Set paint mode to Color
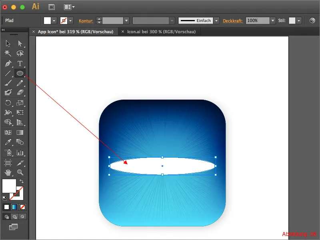 (6, 207)
